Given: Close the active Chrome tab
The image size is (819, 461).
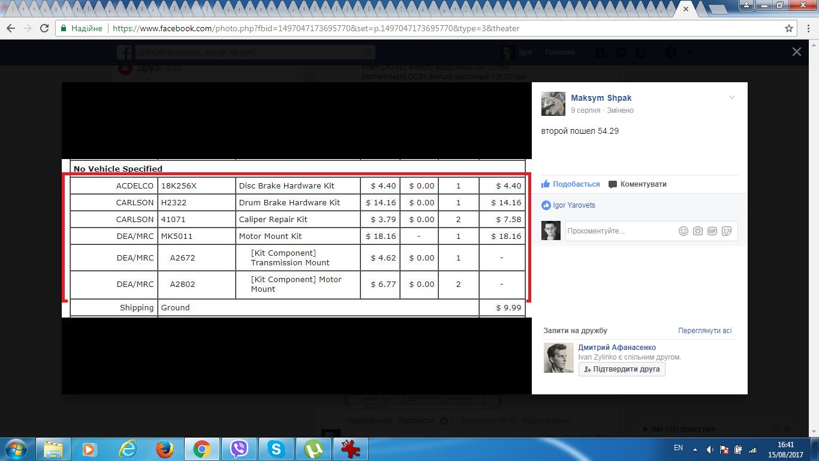Looking at the screenshot, I should [685, 10].
